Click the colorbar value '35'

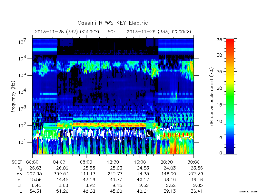(219, 40)
